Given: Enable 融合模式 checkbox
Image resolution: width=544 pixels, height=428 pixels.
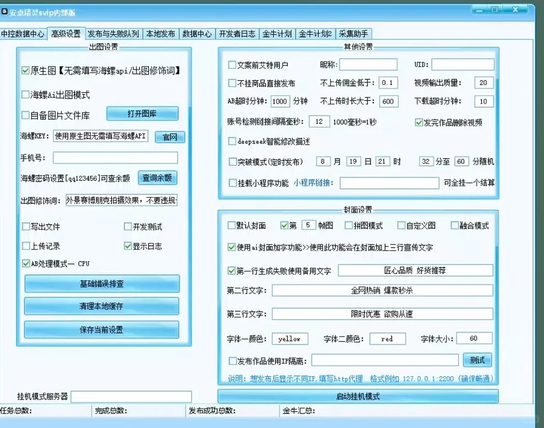Looking at the screenshot, I should click(455, 226).
